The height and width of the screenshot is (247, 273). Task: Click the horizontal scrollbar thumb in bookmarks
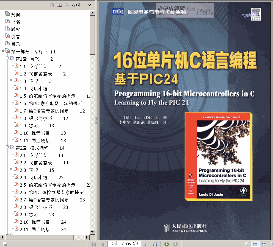pos(39,237)
